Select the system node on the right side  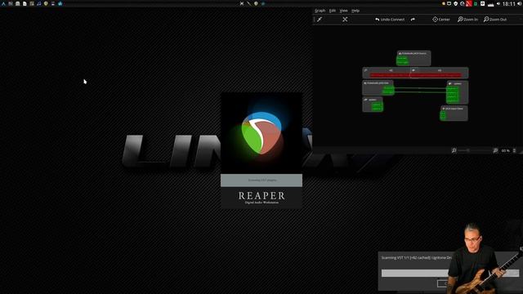coord(458,92)
